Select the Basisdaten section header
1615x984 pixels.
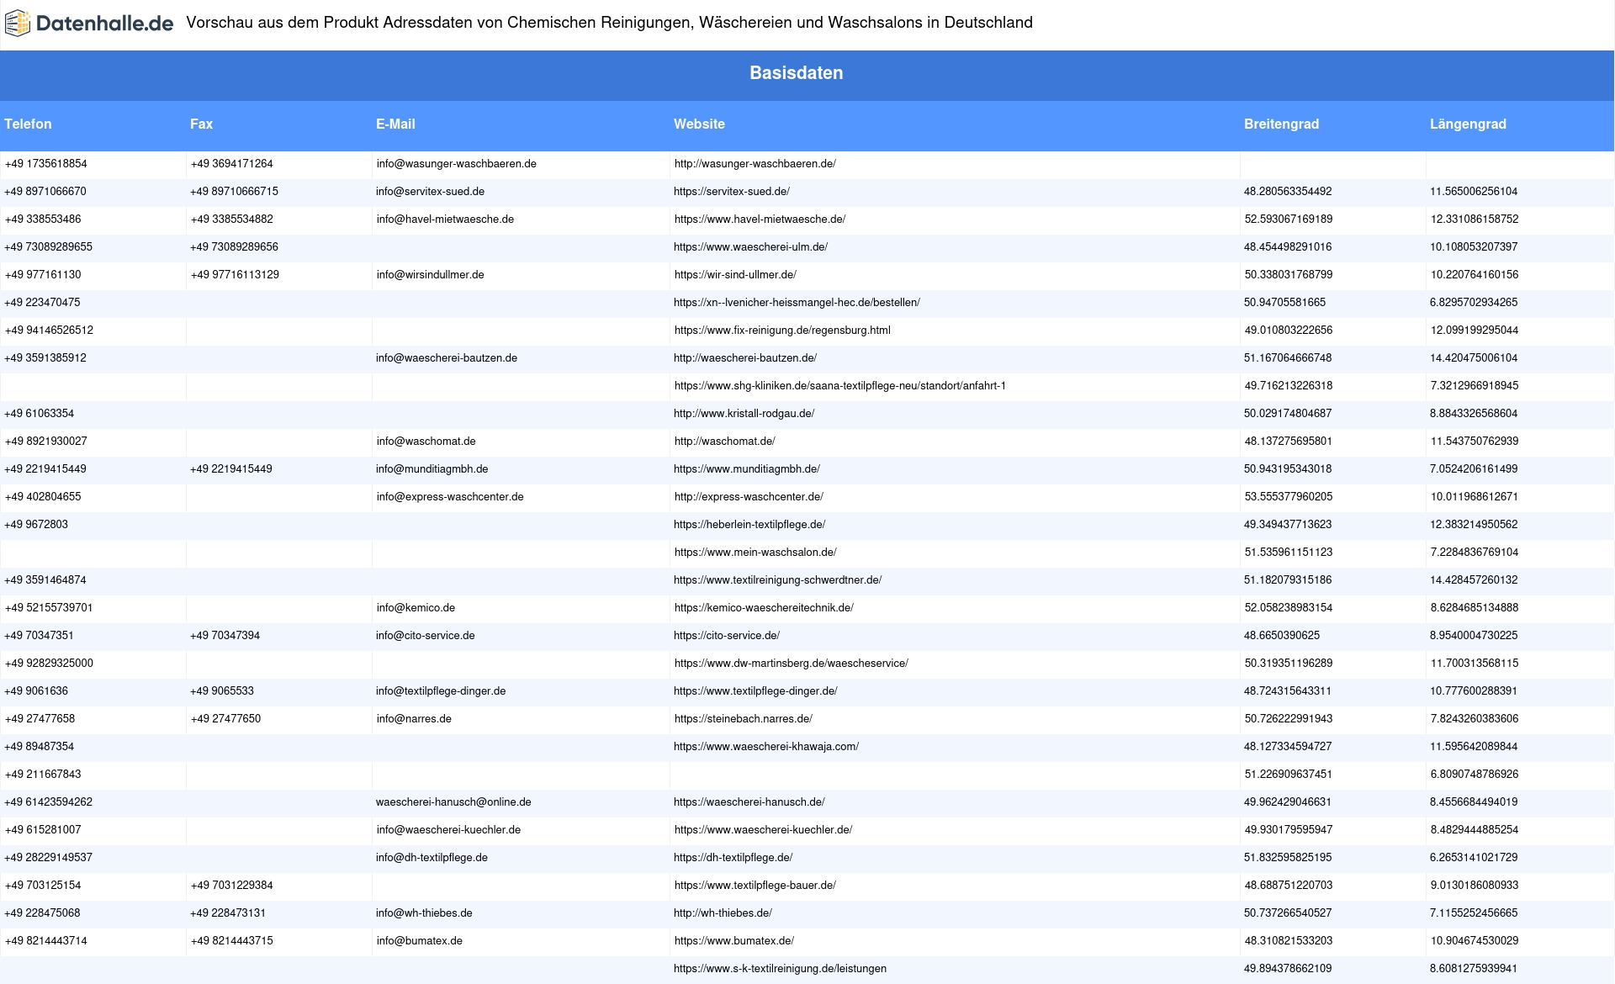pos(797,73)
